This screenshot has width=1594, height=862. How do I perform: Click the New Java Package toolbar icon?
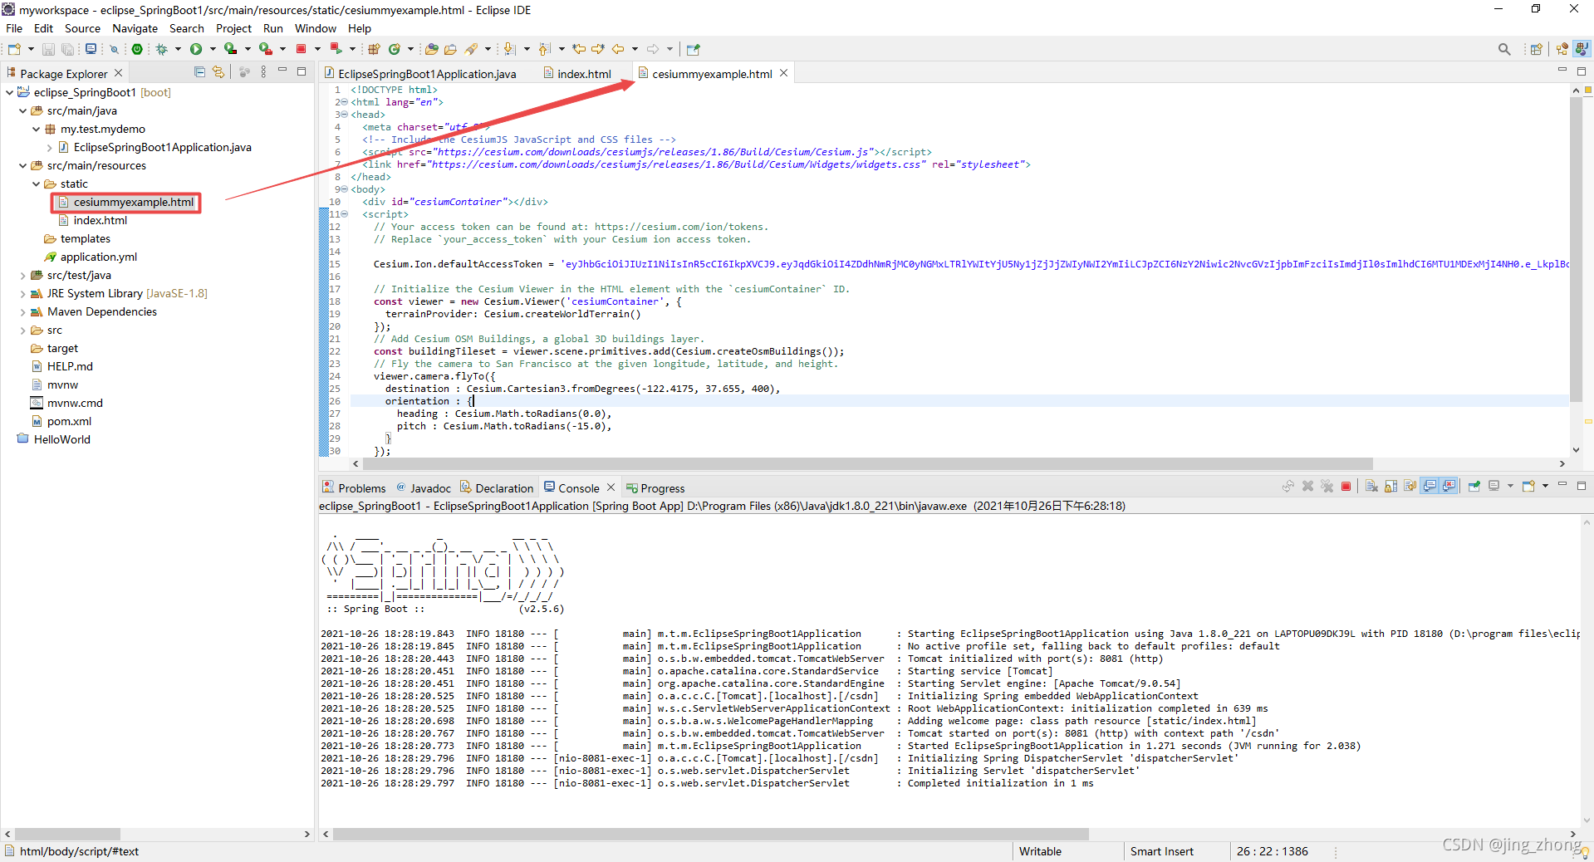(373, 49)
